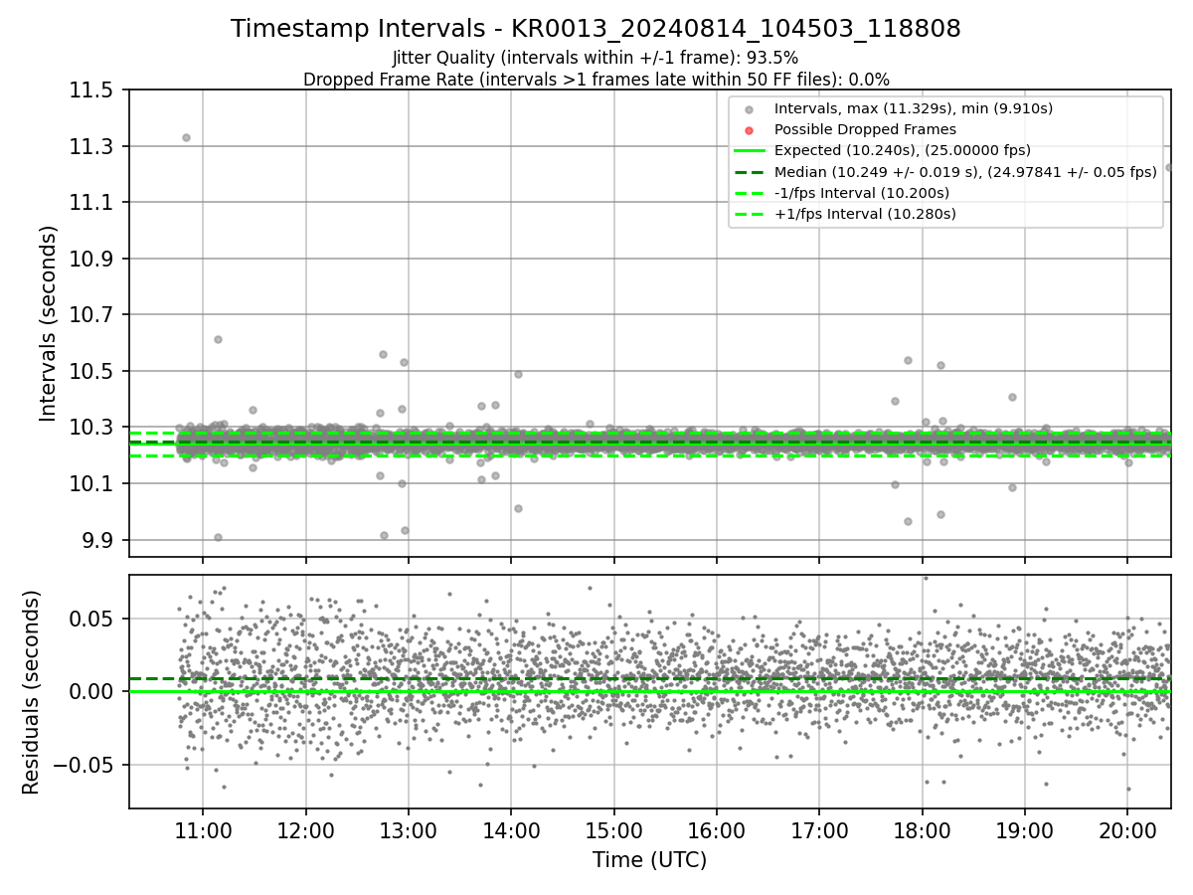Click the red circle marker in the legend
Viewport: 1193px width, 895px height.
(x=750, y=130)
